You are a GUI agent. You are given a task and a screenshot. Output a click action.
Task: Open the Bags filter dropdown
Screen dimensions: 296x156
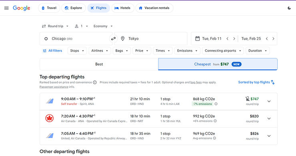[122, 51]
